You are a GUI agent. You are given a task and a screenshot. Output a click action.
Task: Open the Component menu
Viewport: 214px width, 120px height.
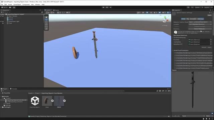pyautogui.click(x=26, y=4)
